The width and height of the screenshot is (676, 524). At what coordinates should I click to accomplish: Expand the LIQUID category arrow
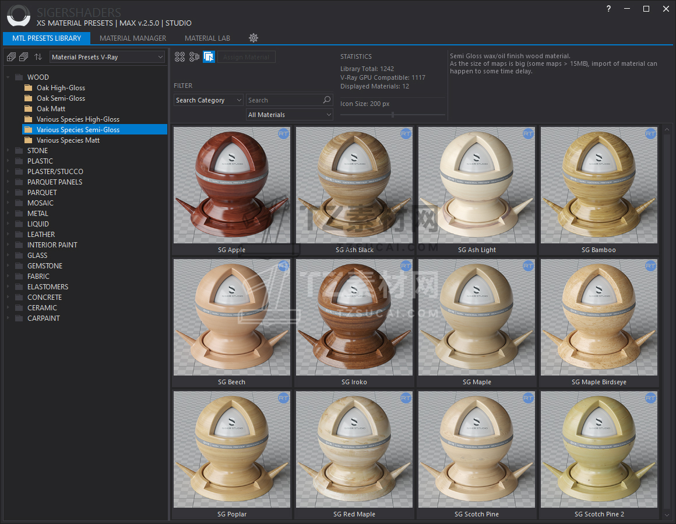click(8, 224)
